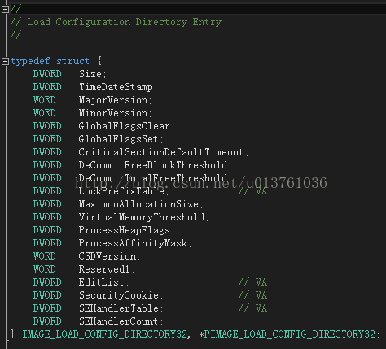The height and width of the screenshot is (349, 386).
Task: Click the 'CSDVersion' field name
Action: tap(107, 256)
